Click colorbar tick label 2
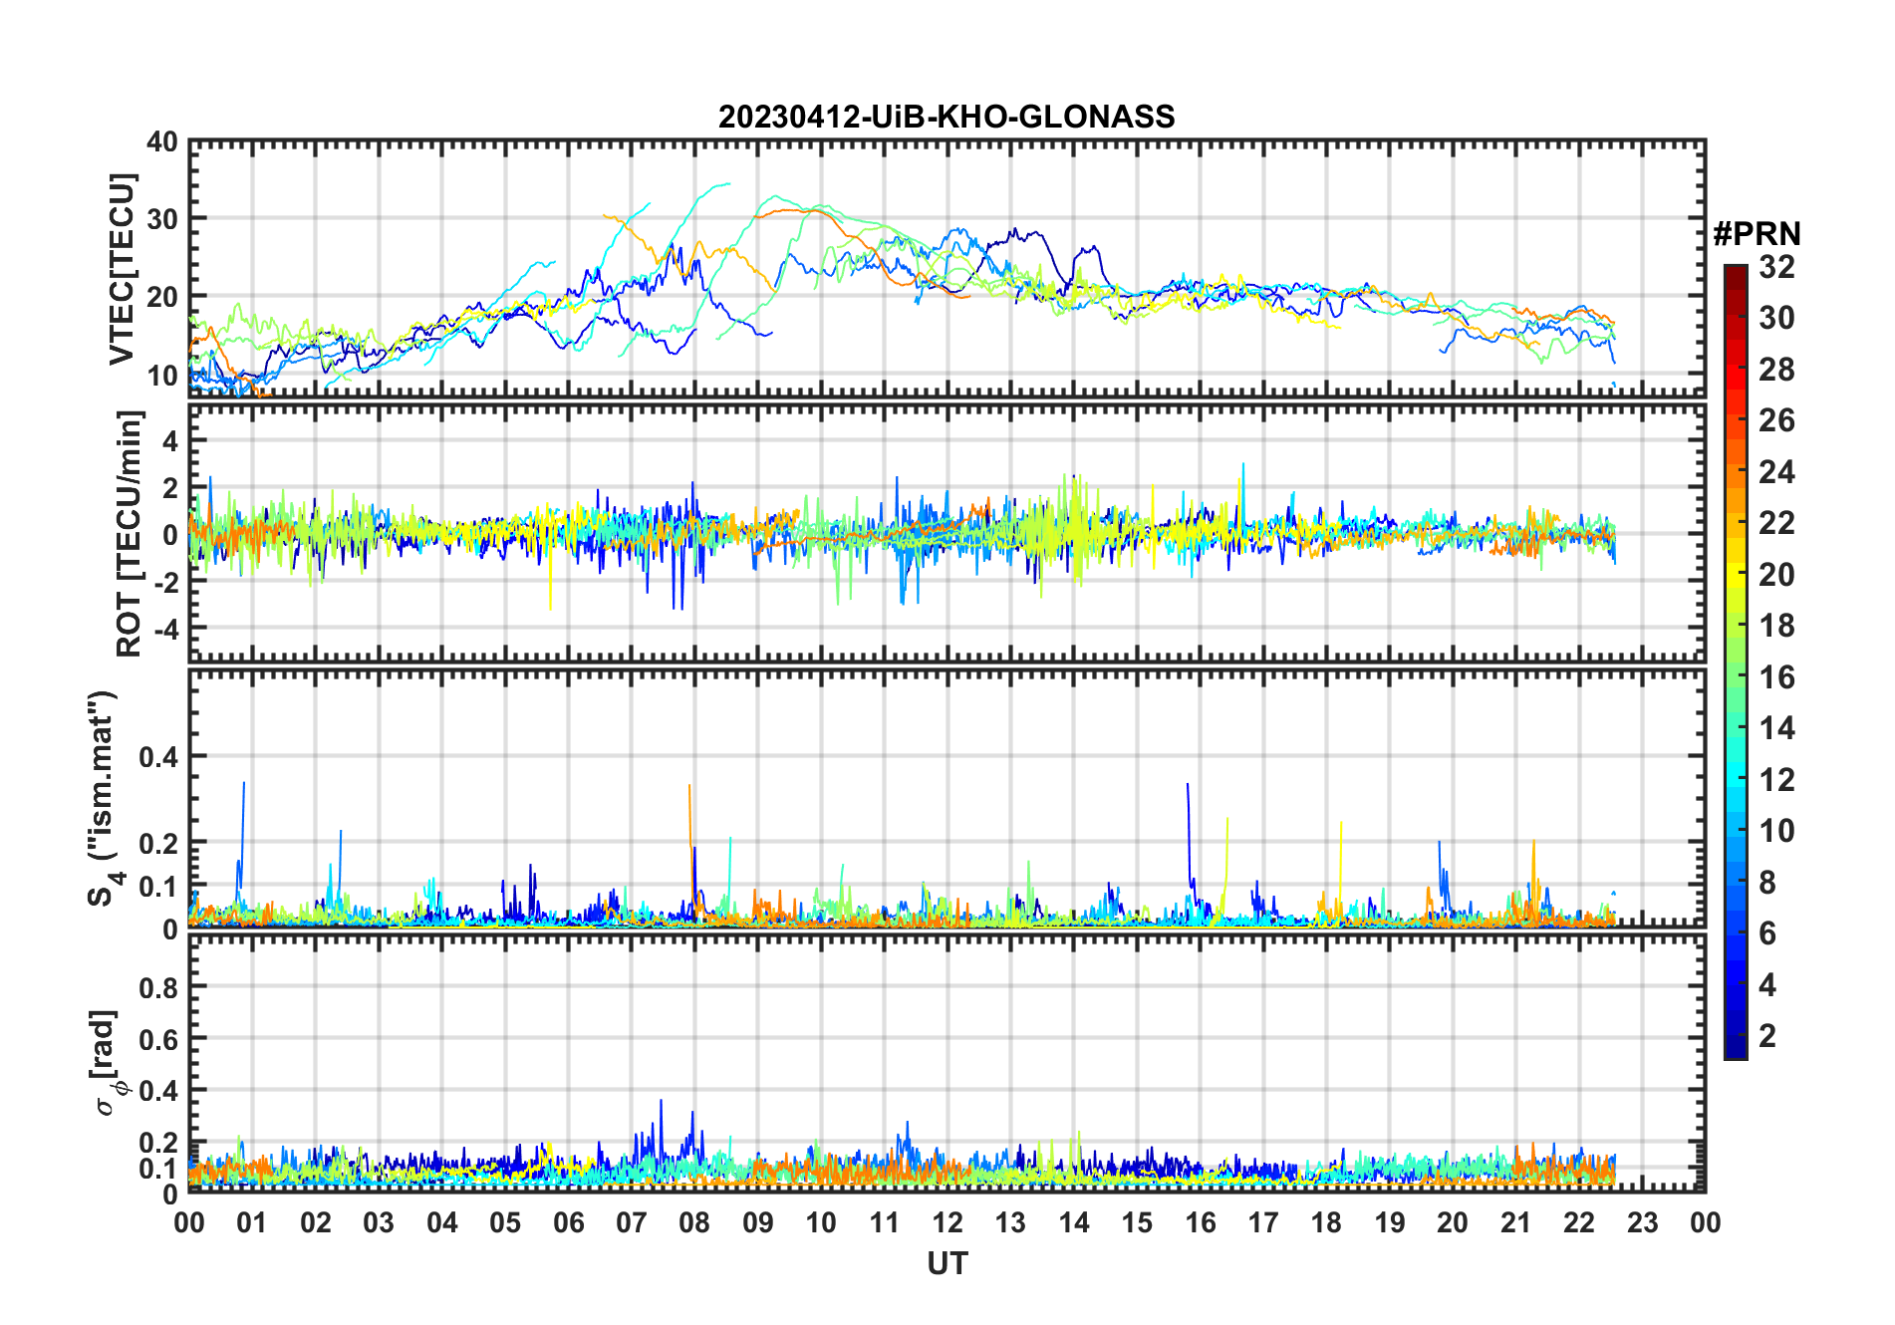This screenshot has height=1325, width=1895. pos(1767,1036)
